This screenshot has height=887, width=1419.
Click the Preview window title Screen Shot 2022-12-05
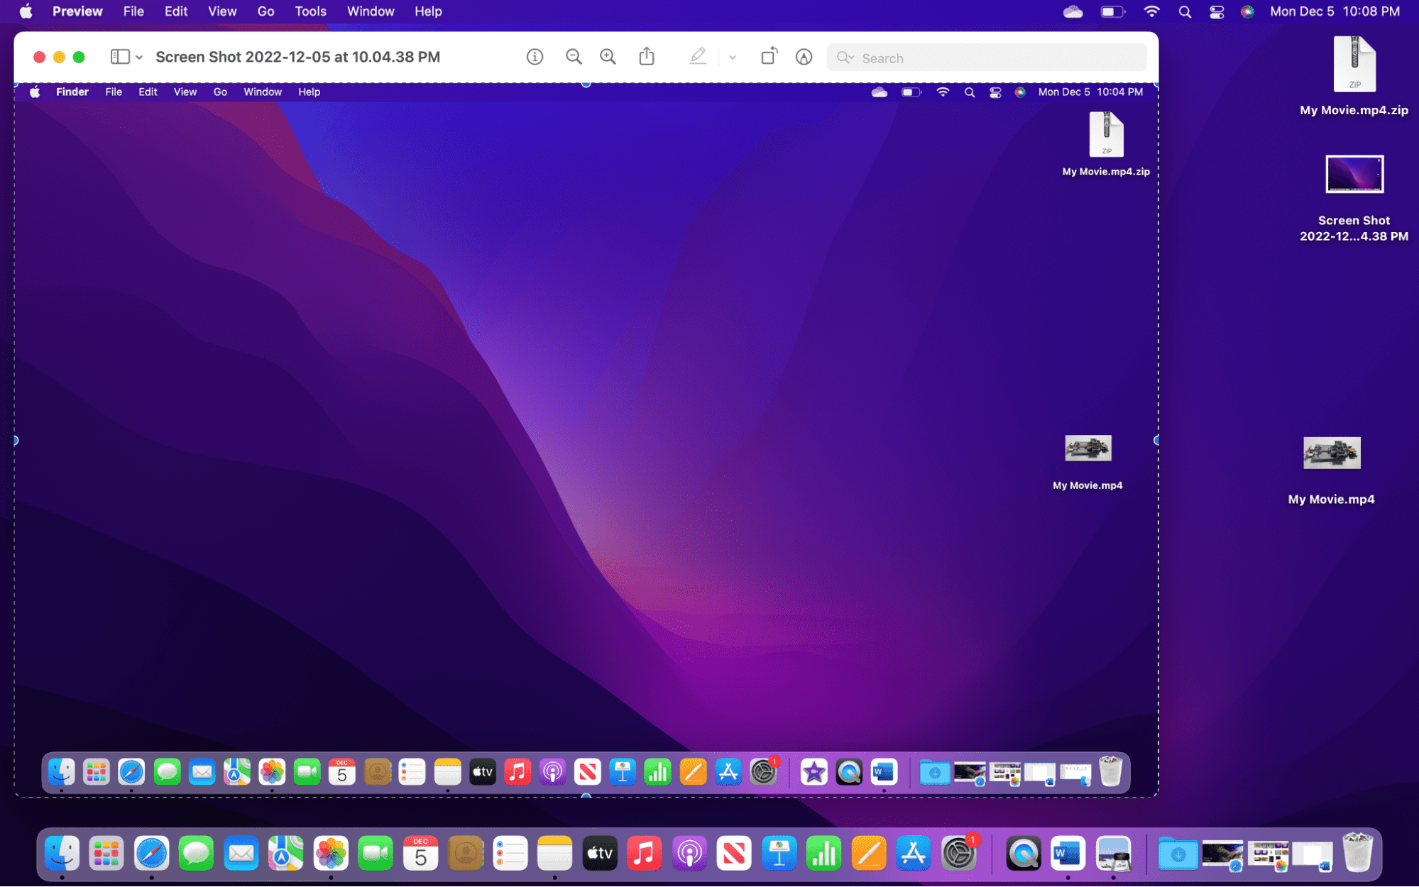point(297,57)
